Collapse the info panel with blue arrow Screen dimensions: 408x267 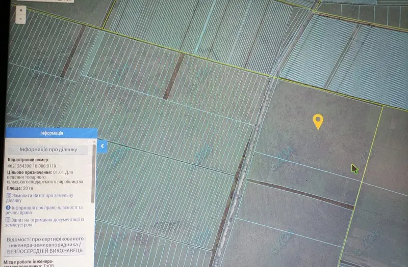[x=103, y=146]
